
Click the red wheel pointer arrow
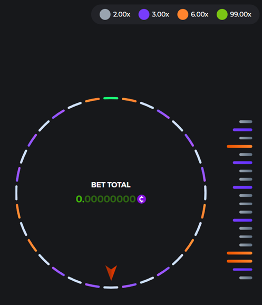tap(111, 273)
